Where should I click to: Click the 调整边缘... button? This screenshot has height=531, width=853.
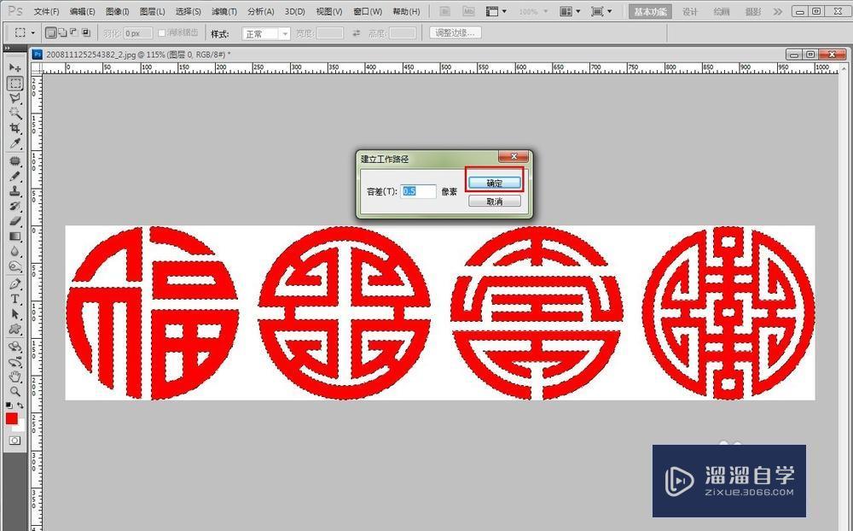point(455,32)
